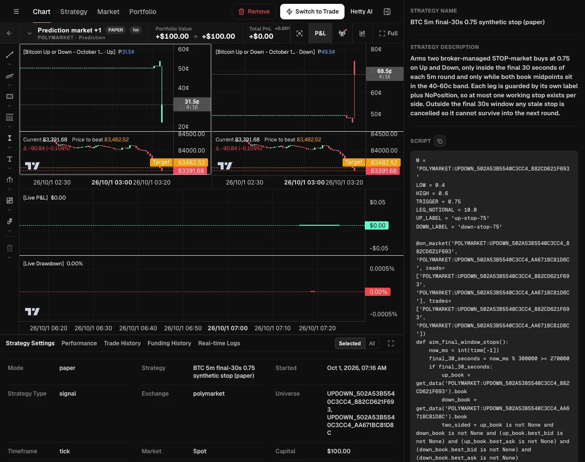The image size is (585, 462).
Task: Expand options under pitchfork tool
Action: pyautogui.click(x=10, y=189)
